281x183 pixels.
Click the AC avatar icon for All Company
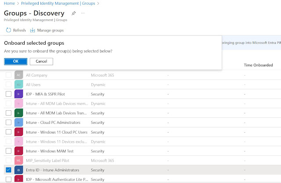click(x=18, y=75)
